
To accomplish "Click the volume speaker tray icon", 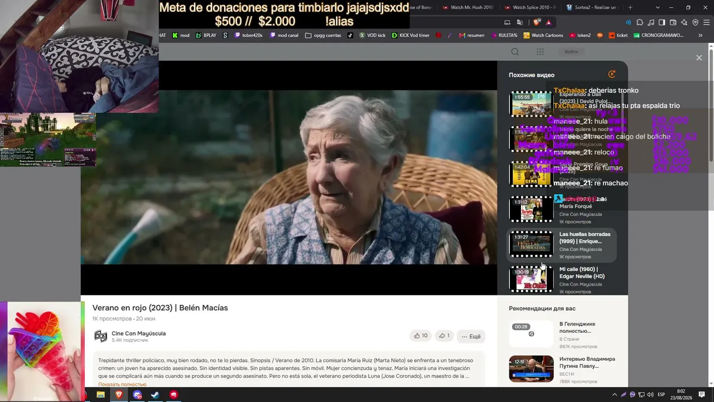I will [649, 395].
